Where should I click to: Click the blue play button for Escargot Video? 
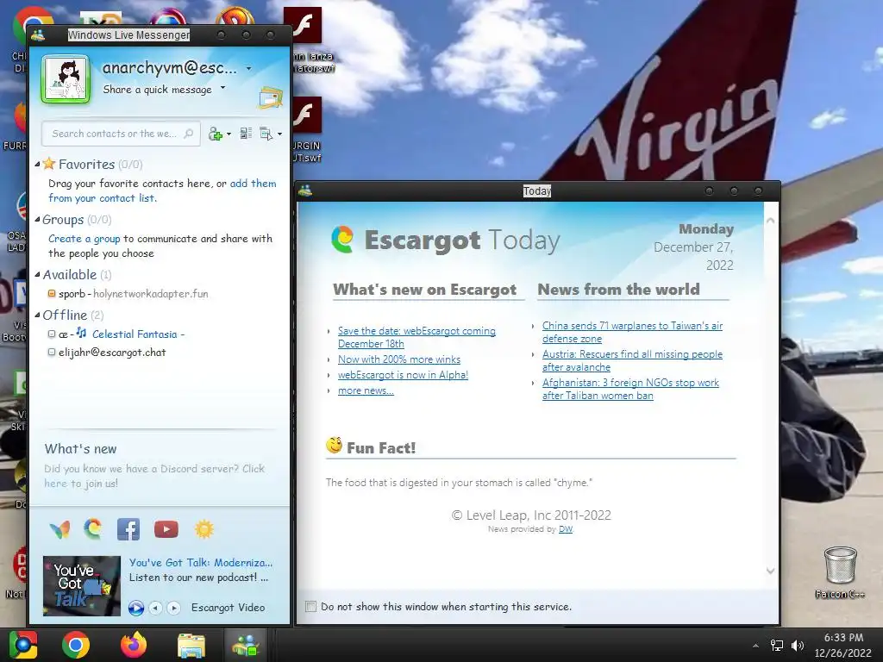click(135, 608)
